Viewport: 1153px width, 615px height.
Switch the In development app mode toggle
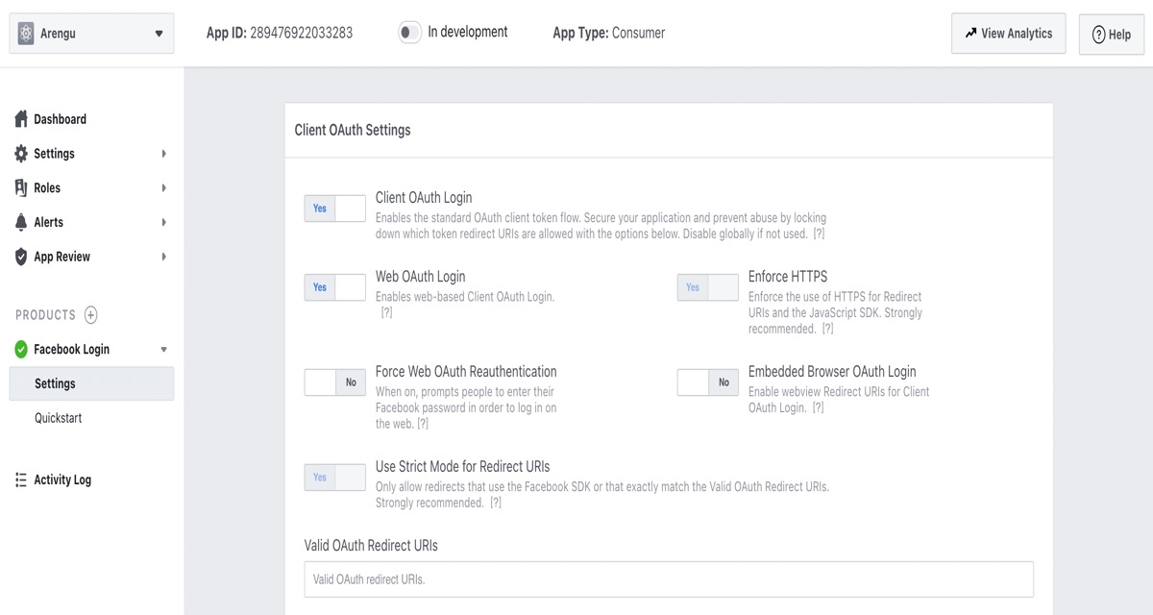point(409,33)
